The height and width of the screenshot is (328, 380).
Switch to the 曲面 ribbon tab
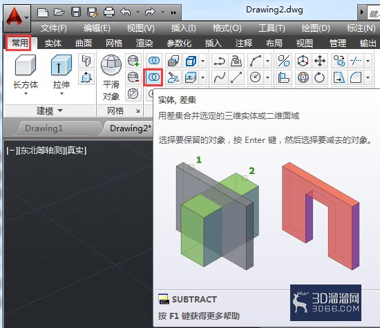[84, 44]
